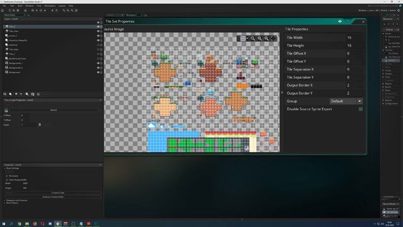Open the Edit menu

pos(12,6)
